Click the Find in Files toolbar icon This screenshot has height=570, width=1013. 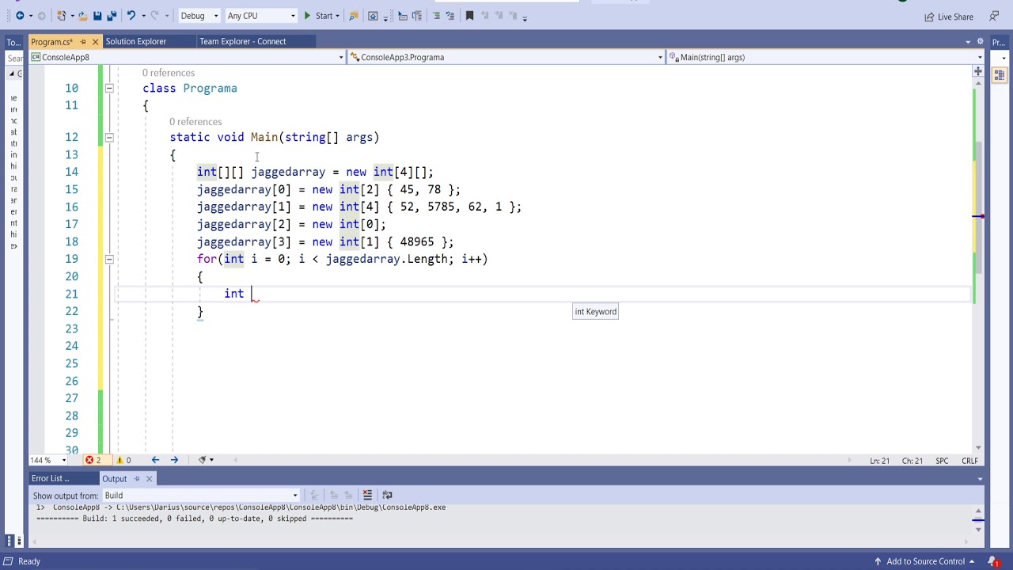tap(353, 16)
